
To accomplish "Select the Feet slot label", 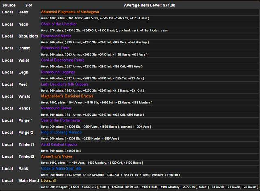I will [23, 84].
